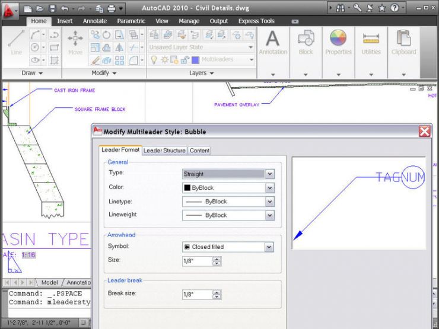Click the New file icon
439x329 pixels.
tap(28, 9)
